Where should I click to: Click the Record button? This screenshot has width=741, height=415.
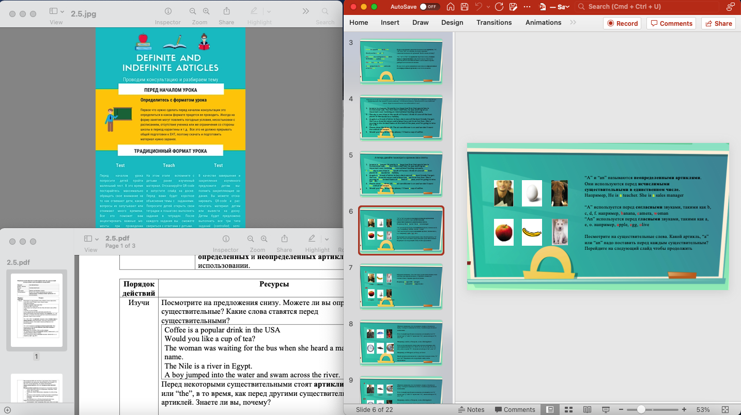click(622, 23)
